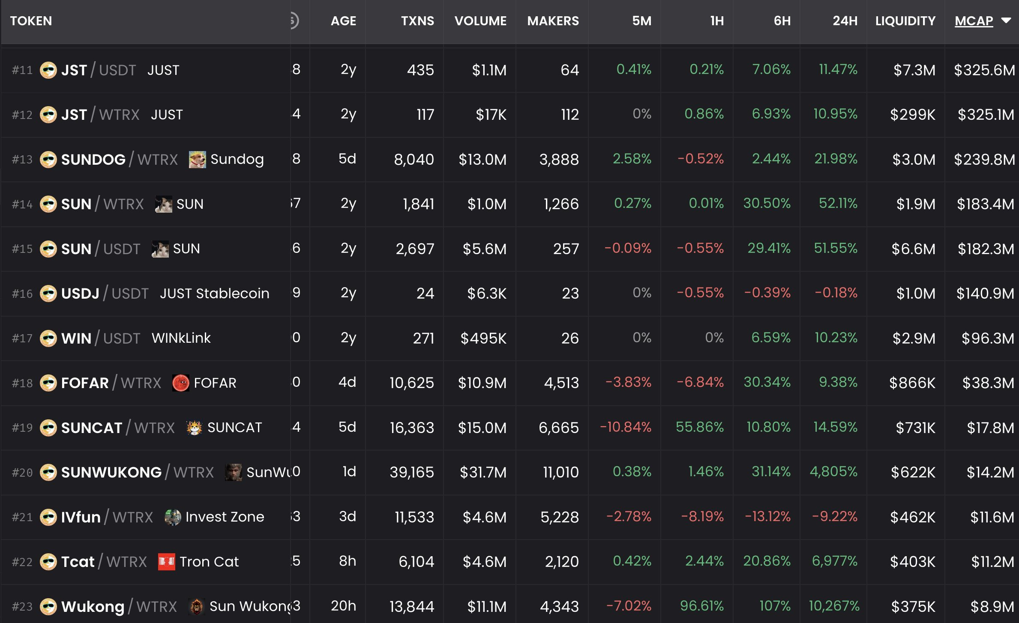Click the SUNCAT token image icon

[194, 427]
